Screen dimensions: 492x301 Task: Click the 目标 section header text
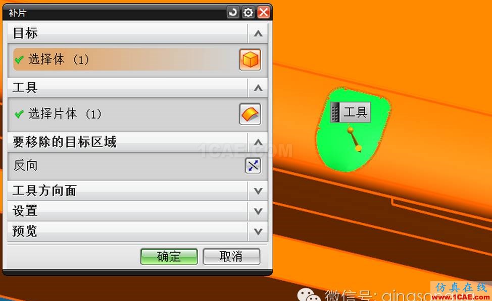coord(25,33)
